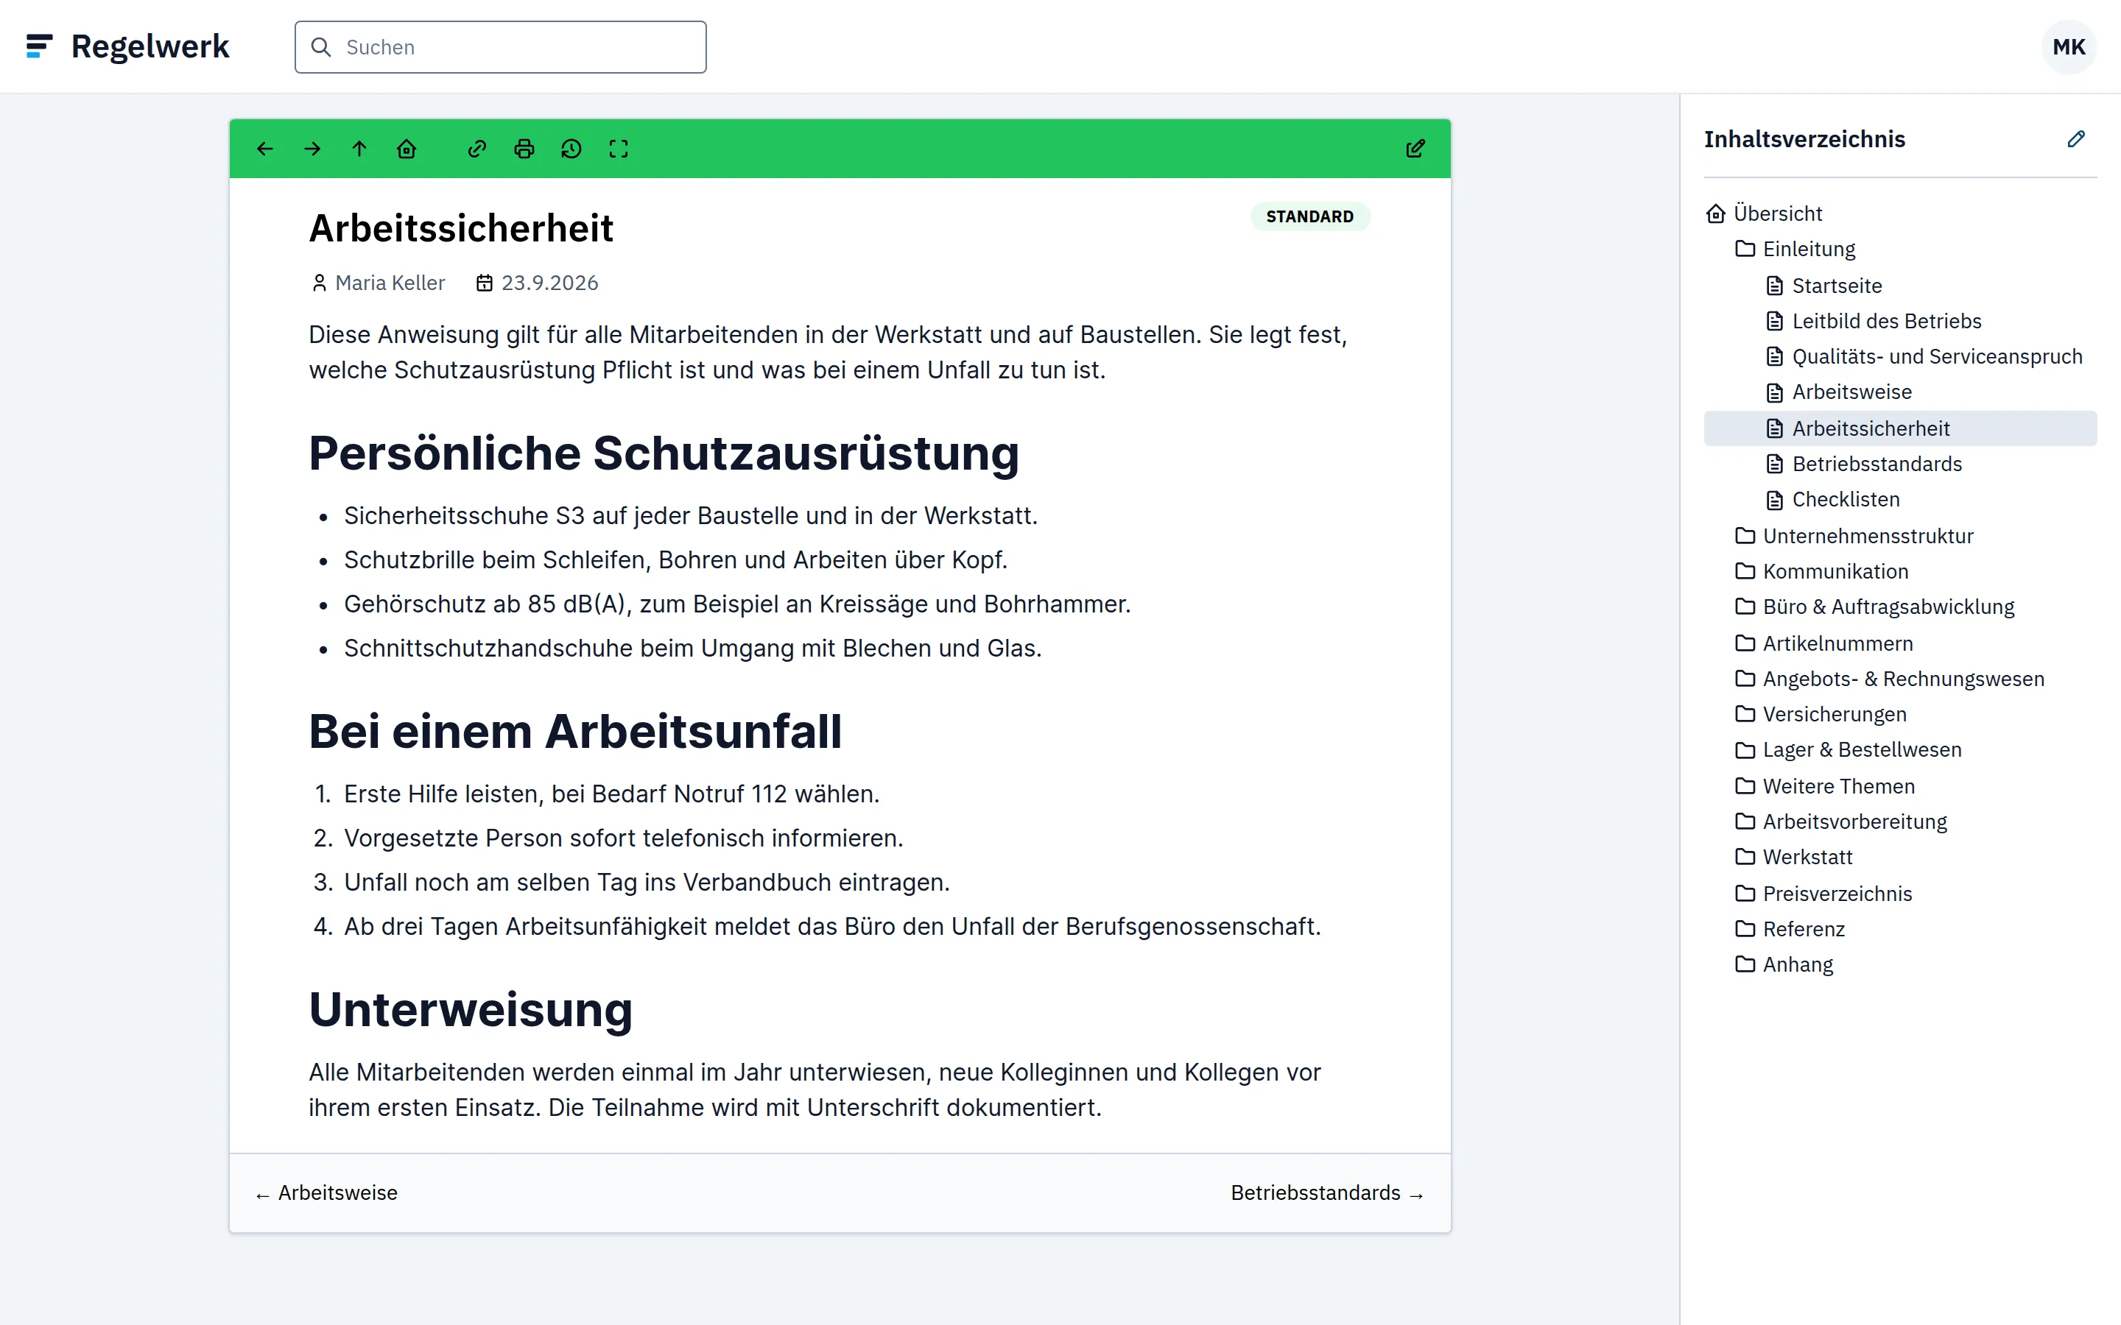The image size is (2121, 1325).
Task: Click the Berufsgenossenschaft reporting step
Action: 831,928
